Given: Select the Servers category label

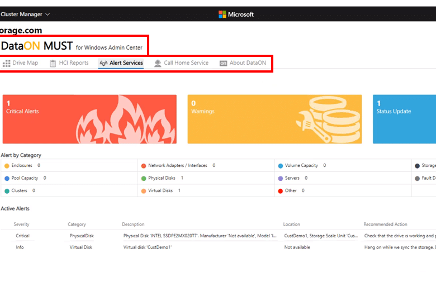Looking at the screenshot, I should pyautogui.click(x=292, y=178).
